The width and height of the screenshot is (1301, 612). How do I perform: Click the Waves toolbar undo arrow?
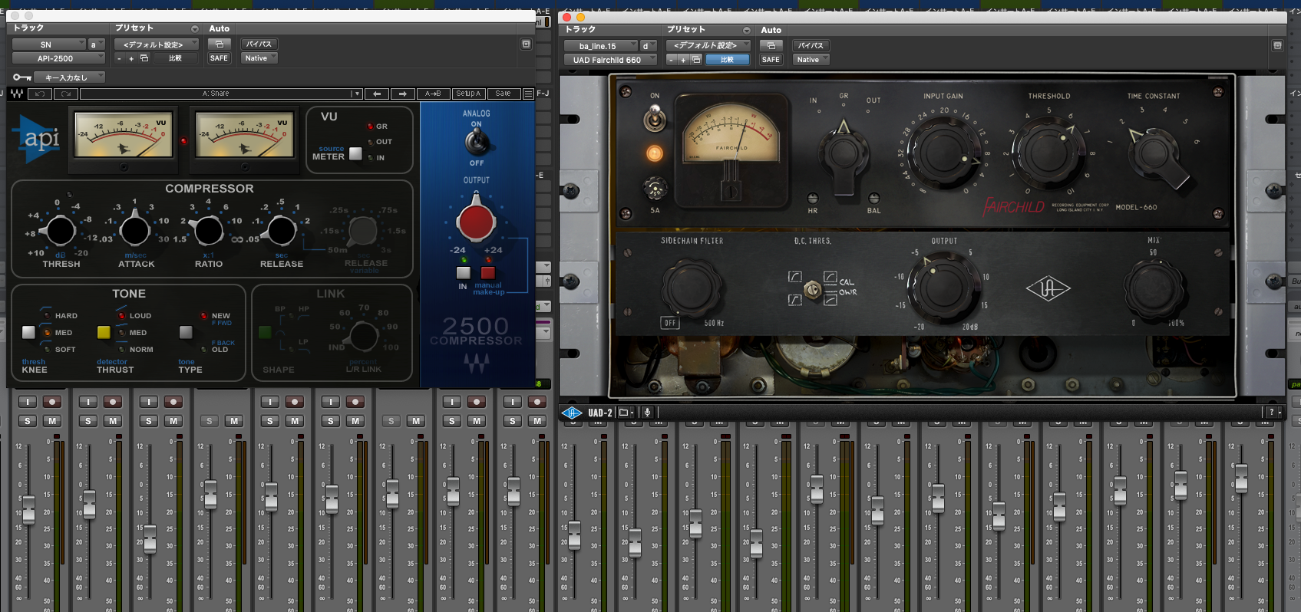click(41, 94)
